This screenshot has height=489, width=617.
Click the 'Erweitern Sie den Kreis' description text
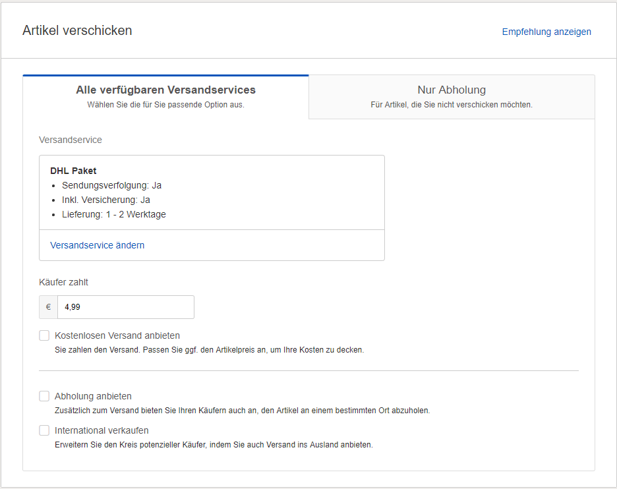click(214, 445)
